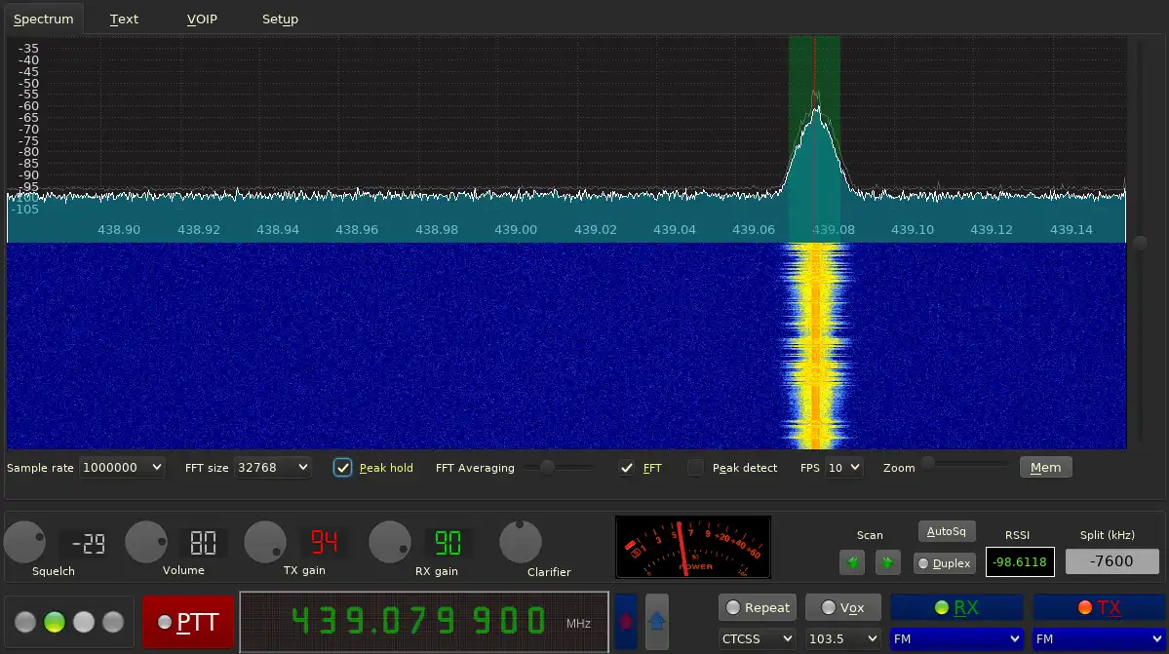Enable the Peak detect checkbox
1169x654 pixels.
point(695,468)
